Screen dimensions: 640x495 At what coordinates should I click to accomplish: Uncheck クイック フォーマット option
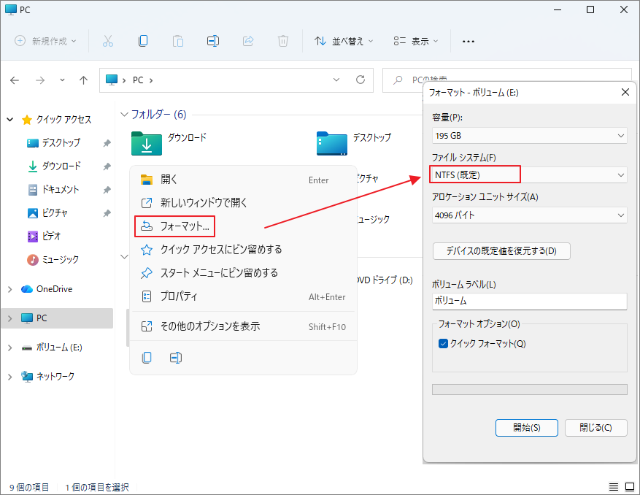pyautogui.click(x=442, y=344)
